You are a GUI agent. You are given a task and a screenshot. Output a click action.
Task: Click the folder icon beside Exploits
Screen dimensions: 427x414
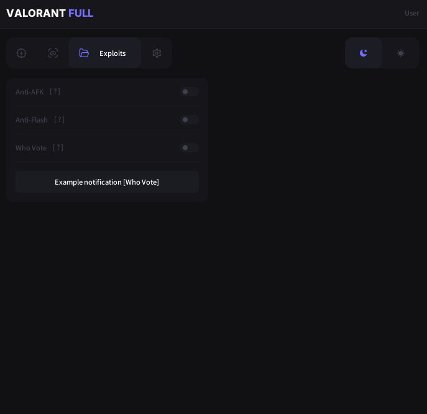point(84,53)
